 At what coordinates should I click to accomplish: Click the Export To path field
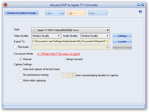[x=71, y=41]
